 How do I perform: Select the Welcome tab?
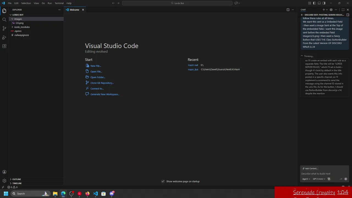[x=74, y=10]
